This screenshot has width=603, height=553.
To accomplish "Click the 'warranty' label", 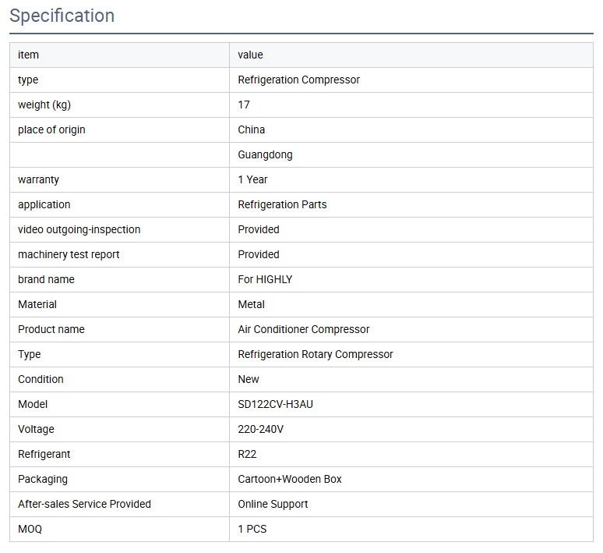I will tap(38, 180).
